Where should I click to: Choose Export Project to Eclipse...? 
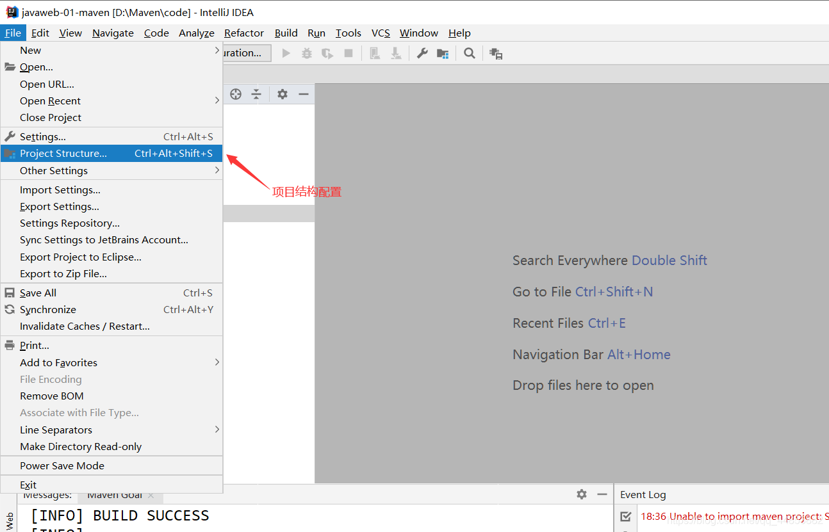(111, 257)
